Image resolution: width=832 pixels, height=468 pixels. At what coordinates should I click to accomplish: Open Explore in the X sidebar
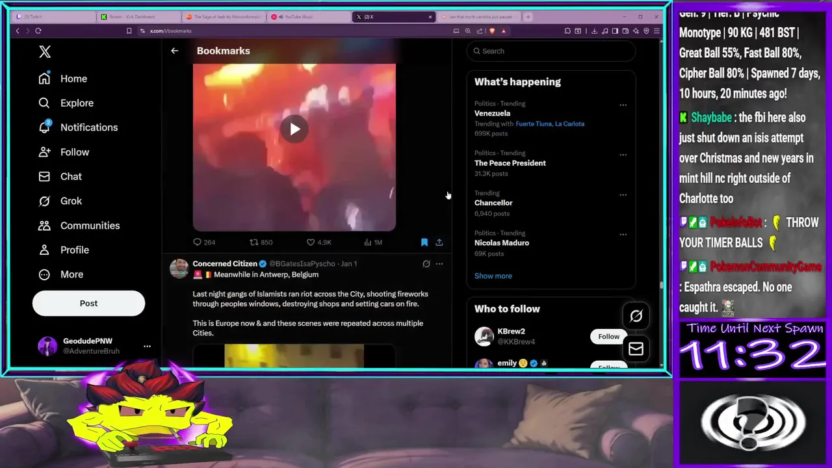66,103
